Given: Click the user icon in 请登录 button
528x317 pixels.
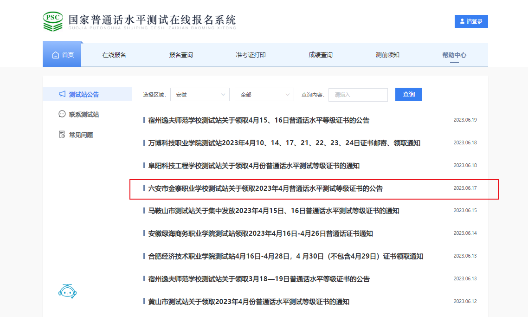Looking at the screenshot, I should click(x=462, y=21).
